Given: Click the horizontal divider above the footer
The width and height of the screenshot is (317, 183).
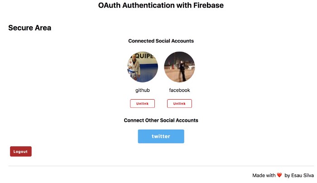Looking at the screenshot, I should coord(158,166).
